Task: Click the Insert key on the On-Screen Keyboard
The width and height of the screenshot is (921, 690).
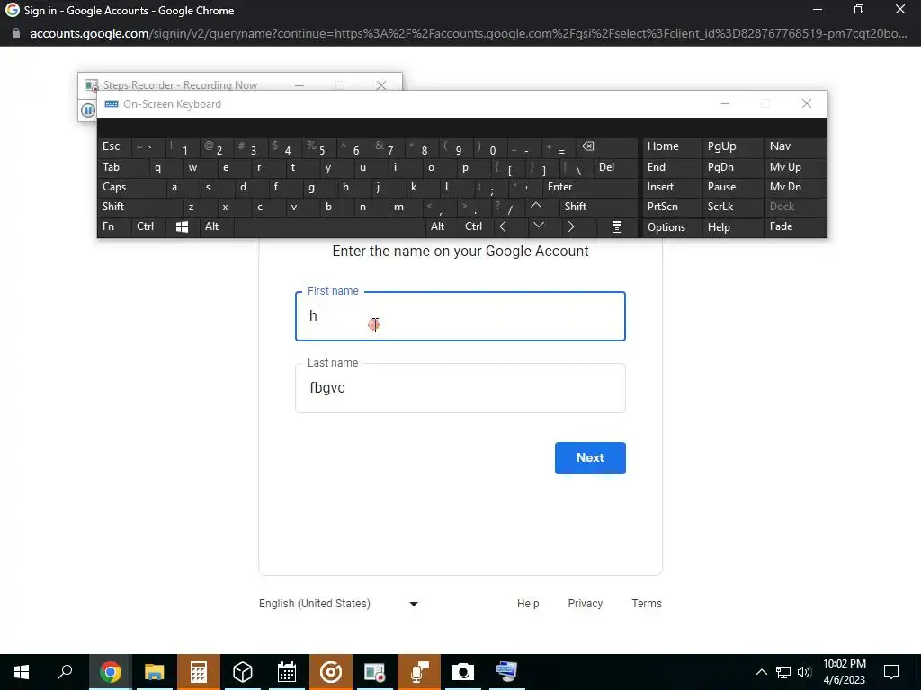Action: [672, 187]
